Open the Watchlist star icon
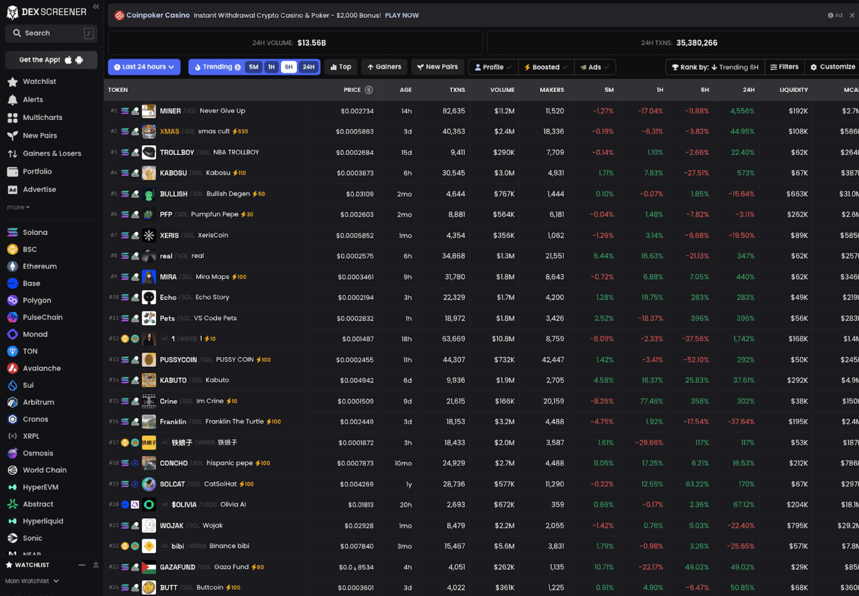 click(12, 82)
